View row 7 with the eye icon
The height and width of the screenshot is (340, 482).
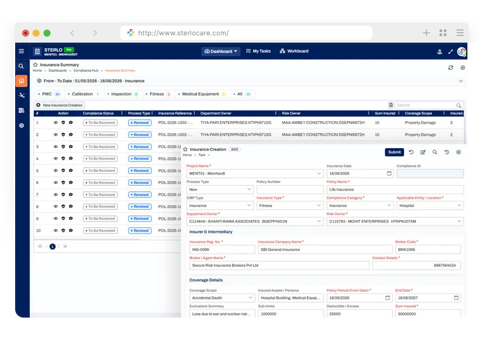tap(56, 195)
